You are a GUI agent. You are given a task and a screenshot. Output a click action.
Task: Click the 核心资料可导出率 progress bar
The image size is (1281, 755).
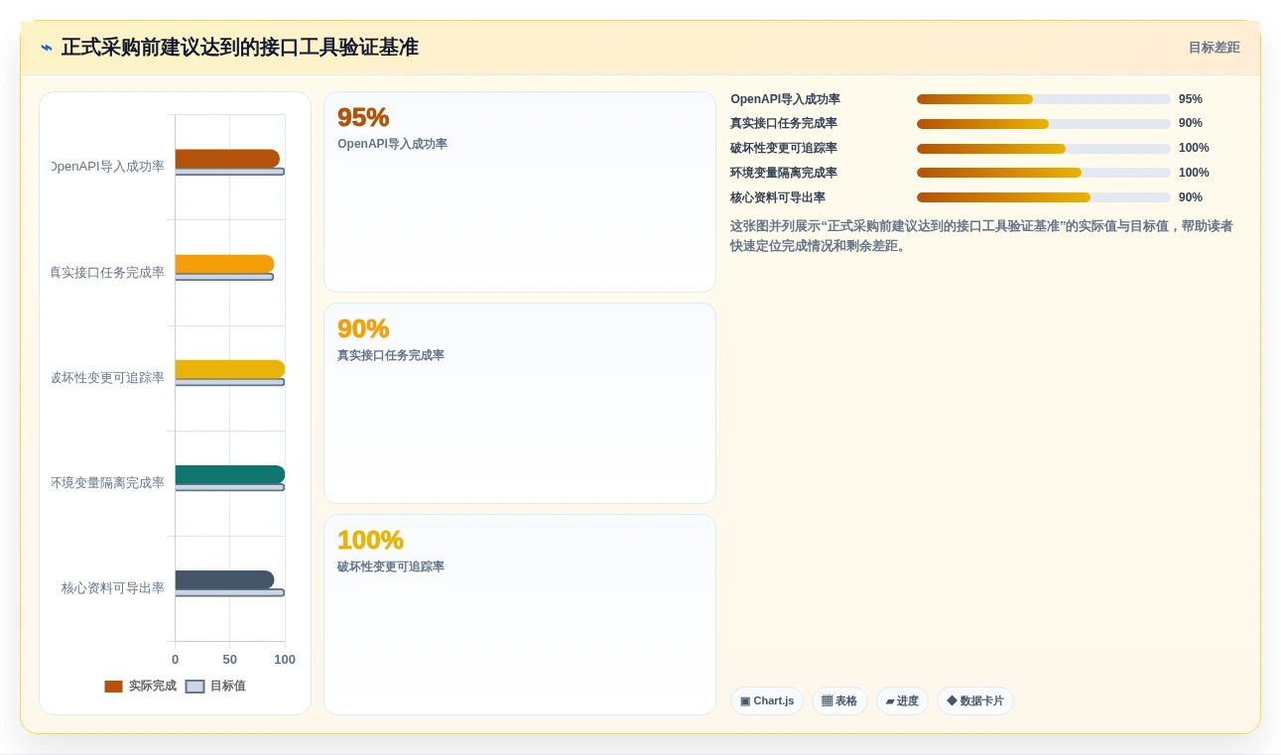pyautogui.click(x=1044, y=197)
